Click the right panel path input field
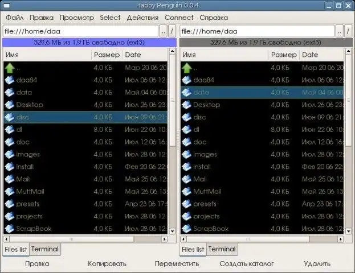The width and height of the screenshot is (355, 273). tap(257, 31)
